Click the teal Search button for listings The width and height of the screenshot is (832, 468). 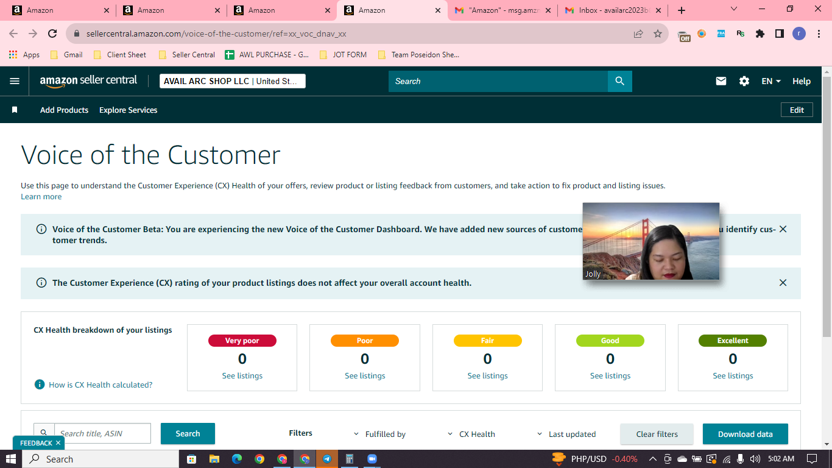click(x=188, y=434)
